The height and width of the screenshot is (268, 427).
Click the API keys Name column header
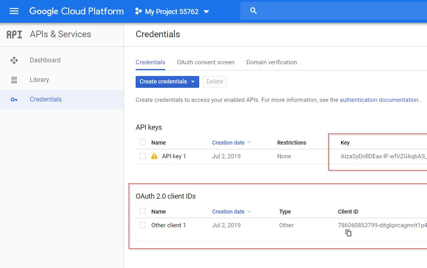point(158,143)
